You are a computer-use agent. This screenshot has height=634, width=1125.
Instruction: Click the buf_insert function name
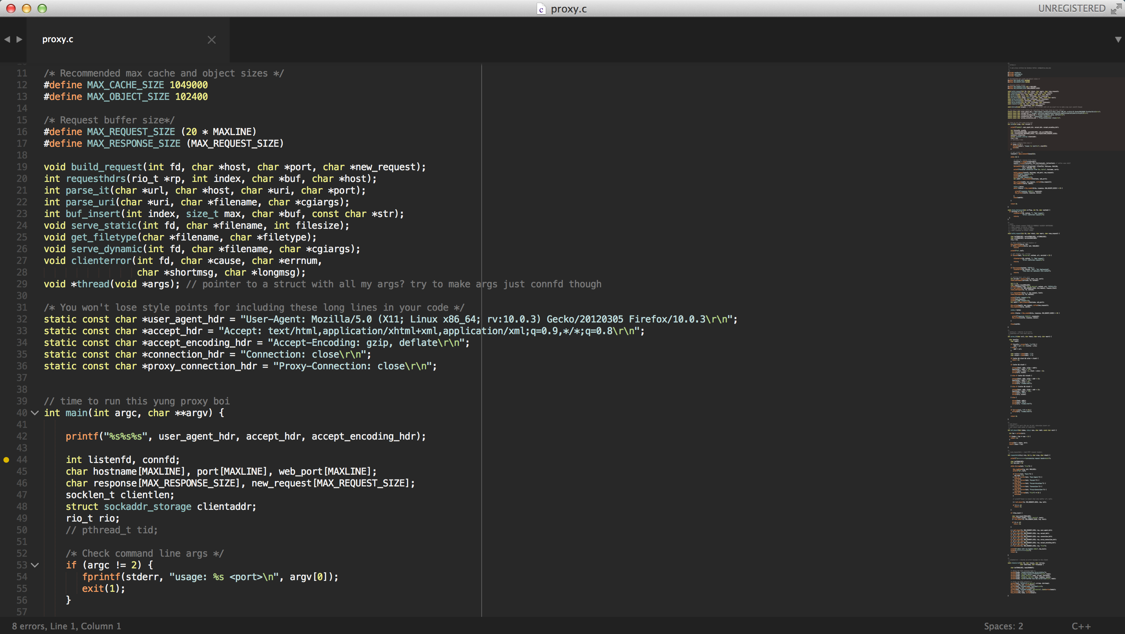[93, 214]
